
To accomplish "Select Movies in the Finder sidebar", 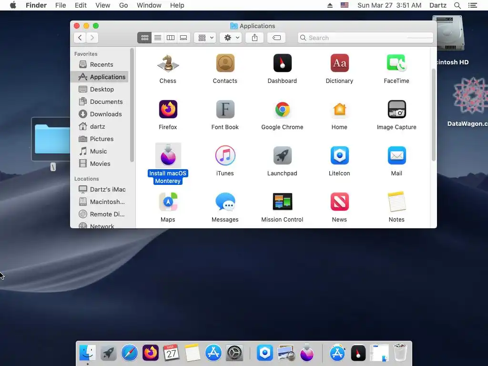I will [99, 164].
